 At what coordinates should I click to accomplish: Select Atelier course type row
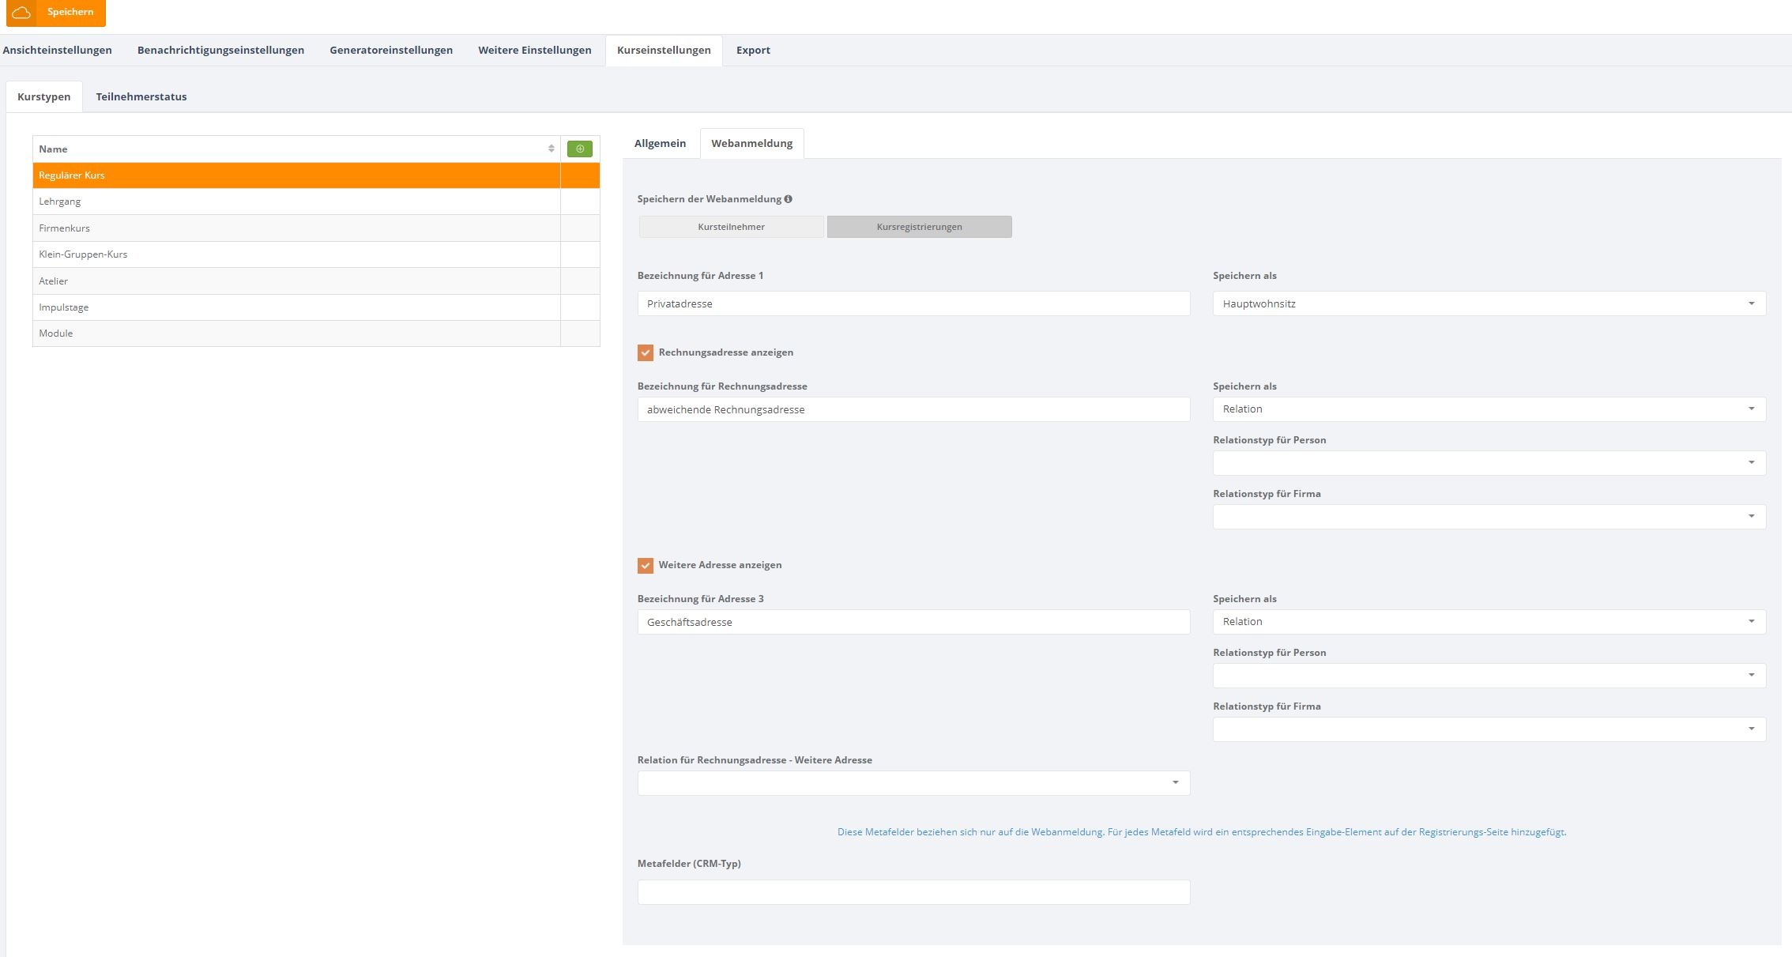tap(316, 281)
